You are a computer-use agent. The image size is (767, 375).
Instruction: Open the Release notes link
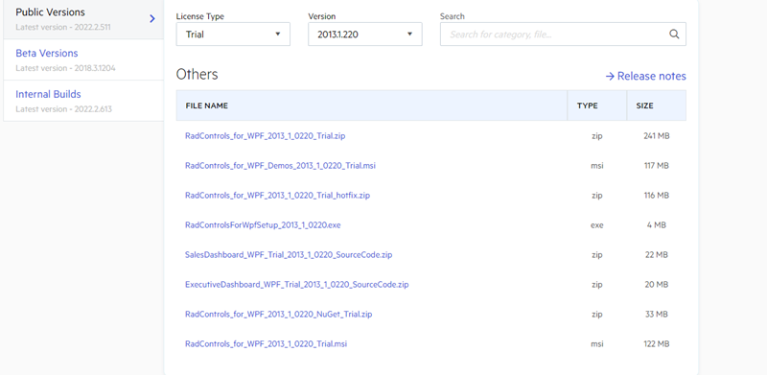(645, 77)
